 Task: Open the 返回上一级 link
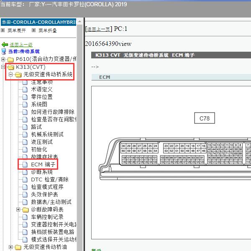click(21, 45)
